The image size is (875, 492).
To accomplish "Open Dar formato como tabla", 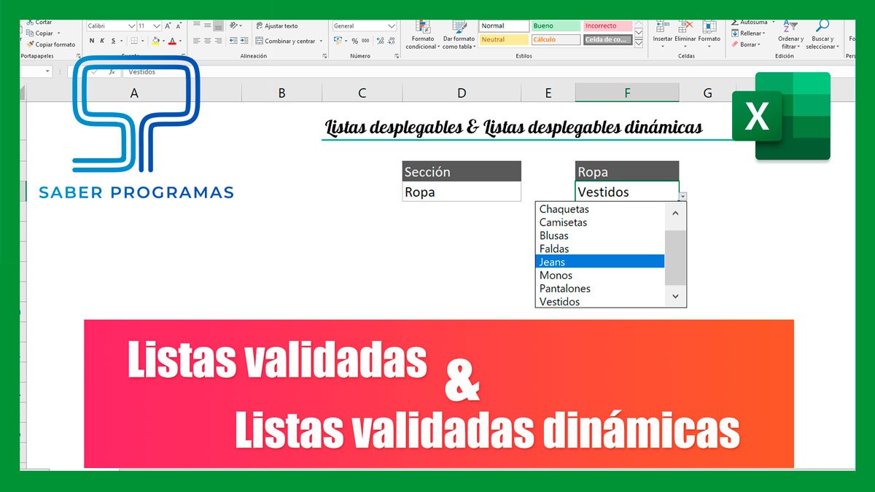I will click(459, 34).
